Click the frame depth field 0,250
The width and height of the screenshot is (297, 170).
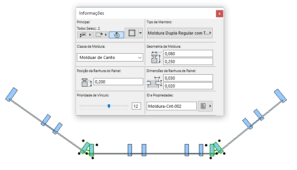pyautogui.click(x=188, y=61)
